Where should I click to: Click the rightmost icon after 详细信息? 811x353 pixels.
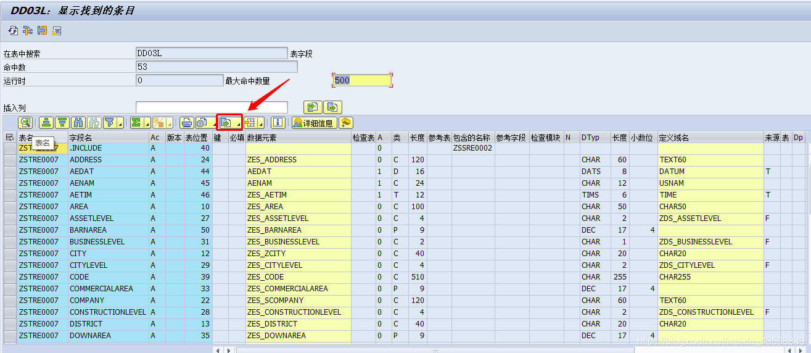tap(346, 123)
